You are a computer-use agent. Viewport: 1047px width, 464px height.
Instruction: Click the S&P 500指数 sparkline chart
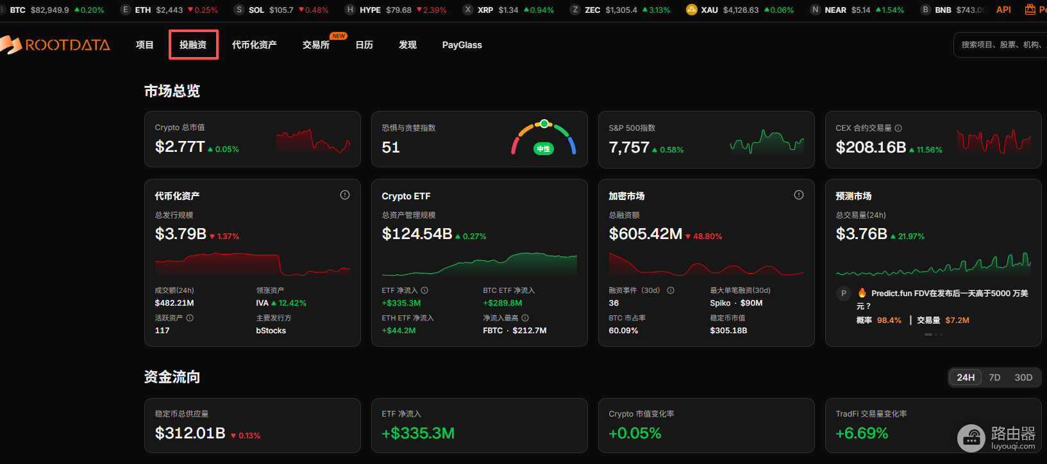(x=767, y=141)
